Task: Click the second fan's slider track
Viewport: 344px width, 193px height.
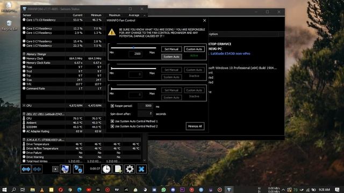Action: [x=134, y=68]
